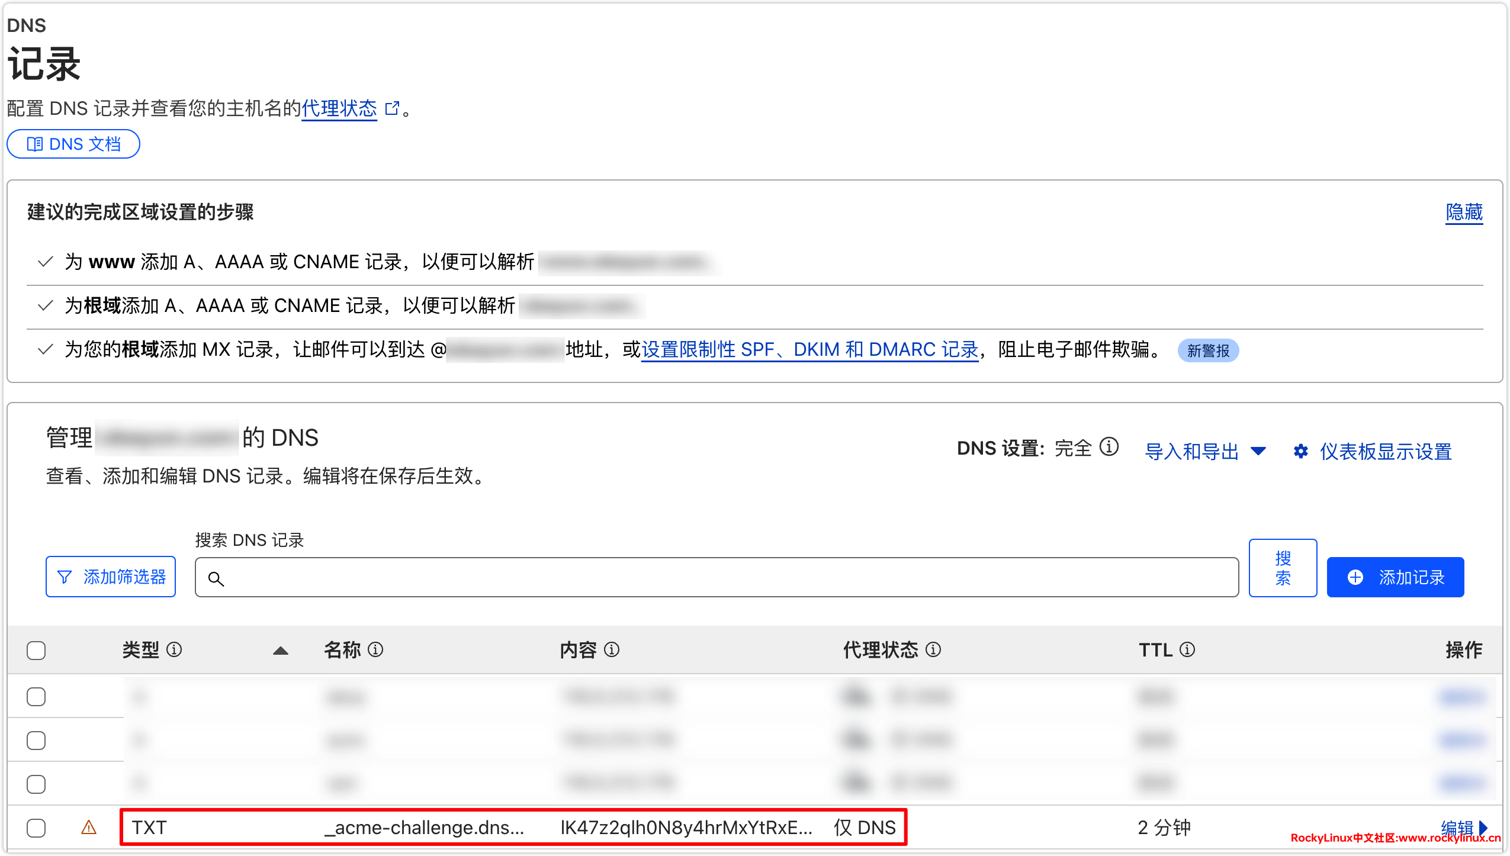Click the 搜索 DNS 记录 input field
Image resolution: width=1510 pixels, height=856 pixels.
coord(717,577)
